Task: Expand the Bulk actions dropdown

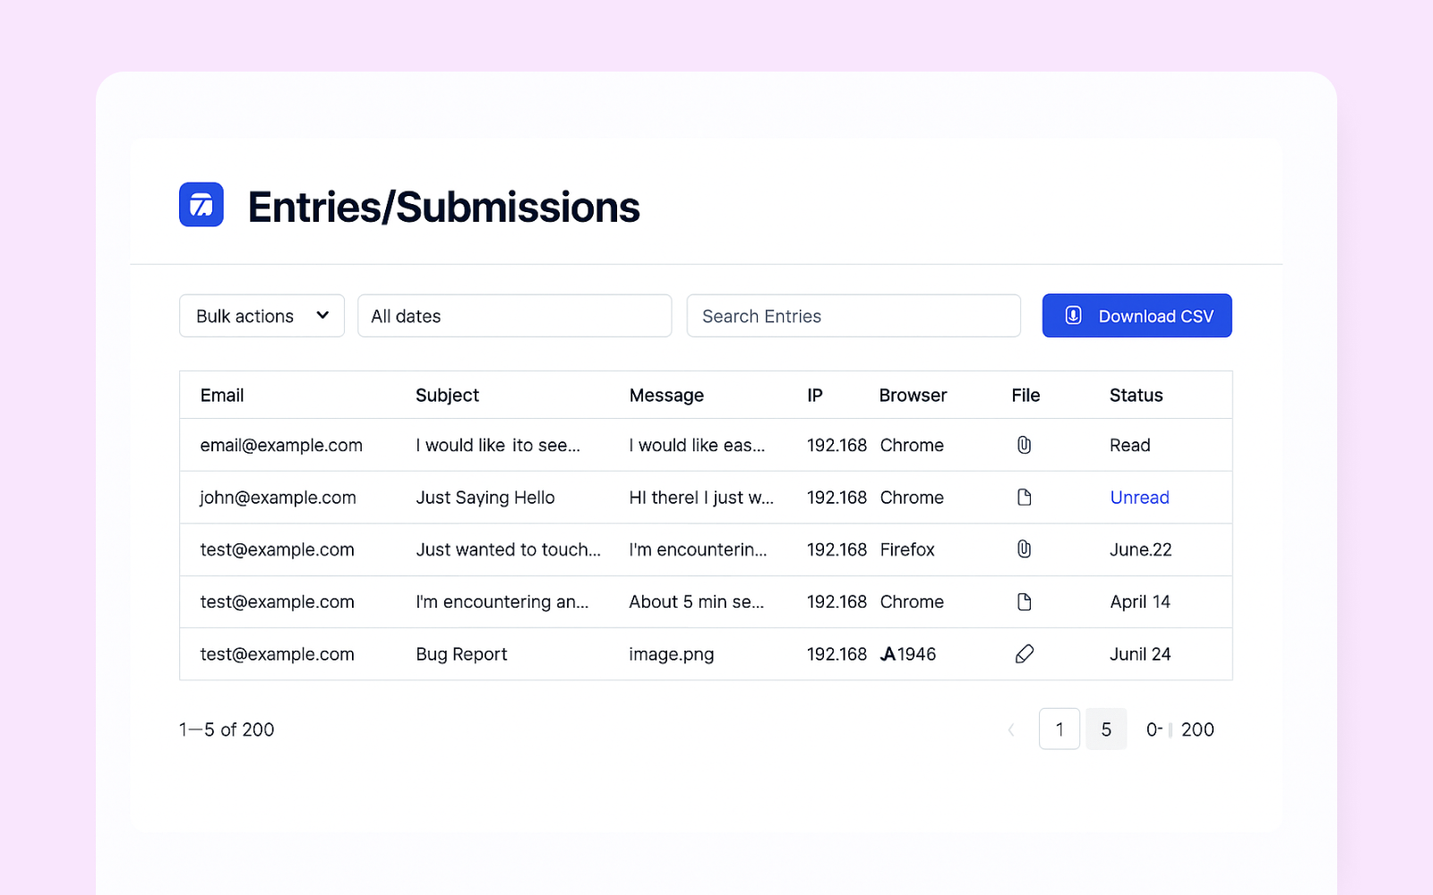Action: point(261,316)
